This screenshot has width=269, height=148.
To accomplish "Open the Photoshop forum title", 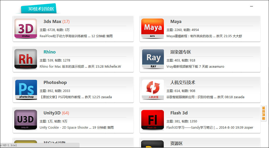I will click(55, 82).
